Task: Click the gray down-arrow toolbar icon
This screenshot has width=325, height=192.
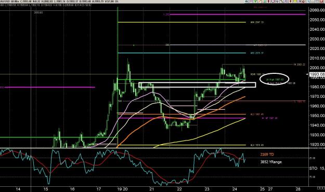Action: (x=277, y=1)
